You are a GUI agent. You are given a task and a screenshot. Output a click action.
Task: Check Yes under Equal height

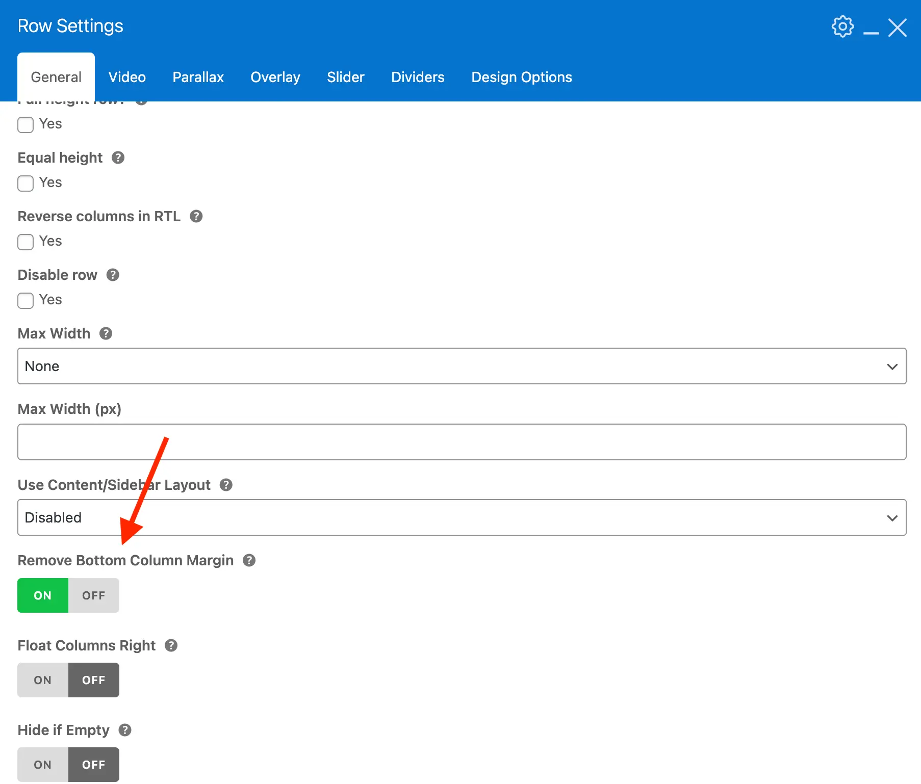(x=25, y=183)
